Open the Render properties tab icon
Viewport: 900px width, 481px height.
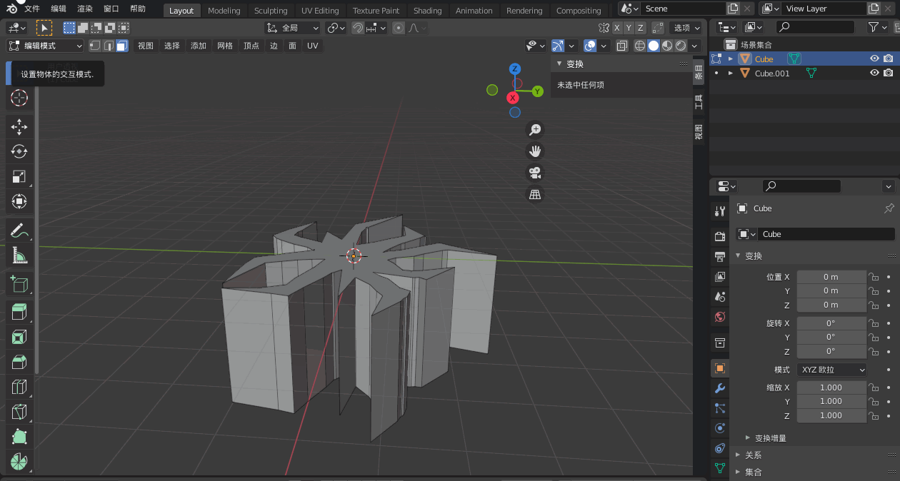(720, 236)
